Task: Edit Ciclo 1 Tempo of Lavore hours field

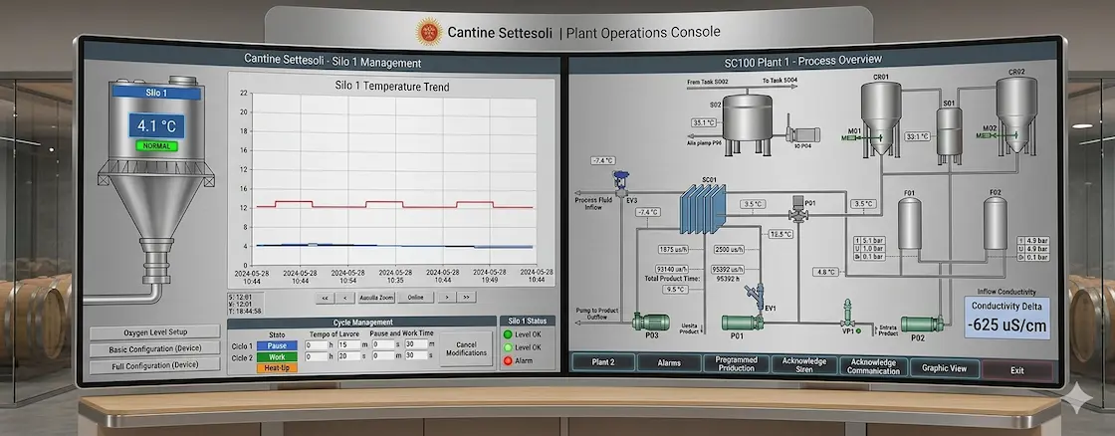Action: 316,345
